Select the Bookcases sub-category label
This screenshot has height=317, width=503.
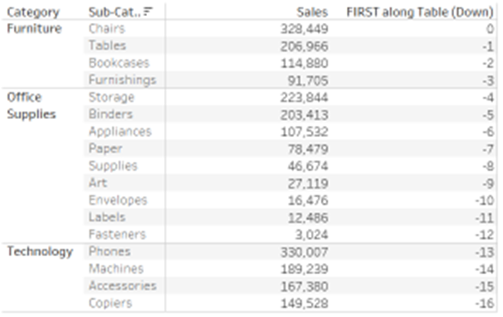(118, 63)
